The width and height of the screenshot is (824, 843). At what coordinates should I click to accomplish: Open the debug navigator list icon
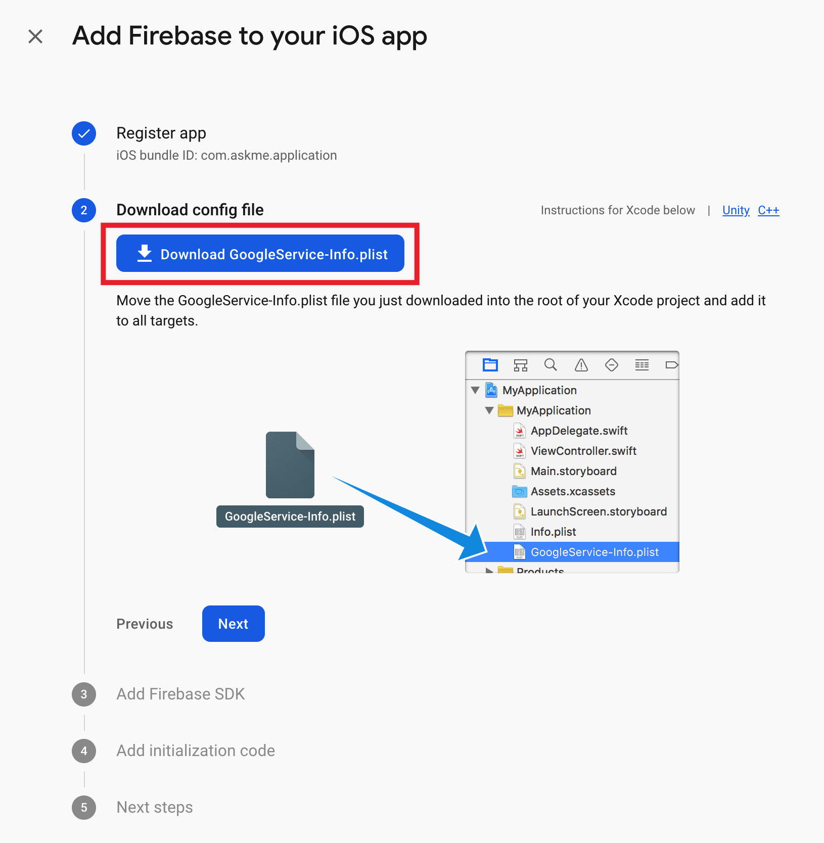(642, 365)
